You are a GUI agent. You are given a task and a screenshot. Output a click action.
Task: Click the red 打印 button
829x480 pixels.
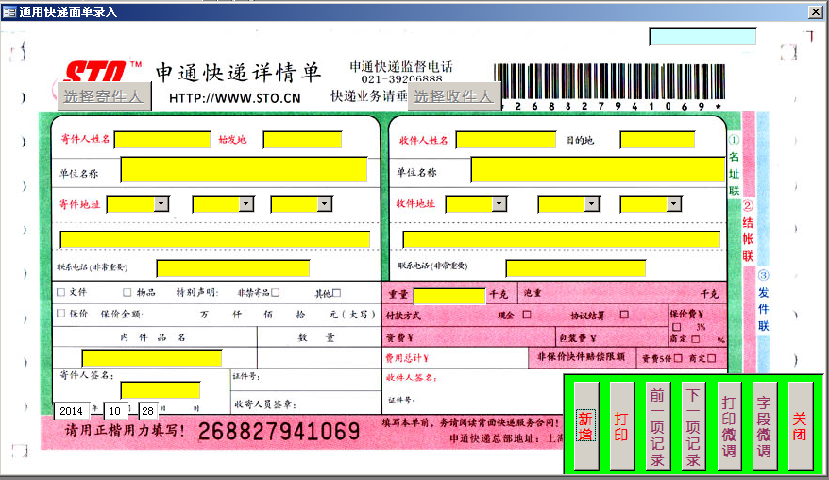pyautogui.click(x=621, y=426)
